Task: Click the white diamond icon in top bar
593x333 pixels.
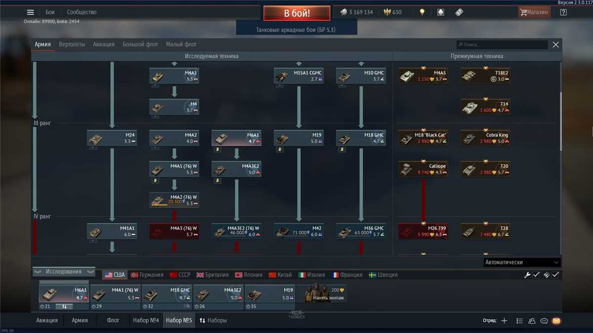Action: point(441,12)
